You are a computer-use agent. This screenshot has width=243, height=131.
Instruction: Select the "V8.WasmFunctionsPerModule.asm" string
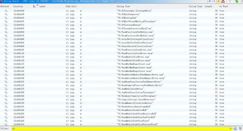[x=135, y=32]
